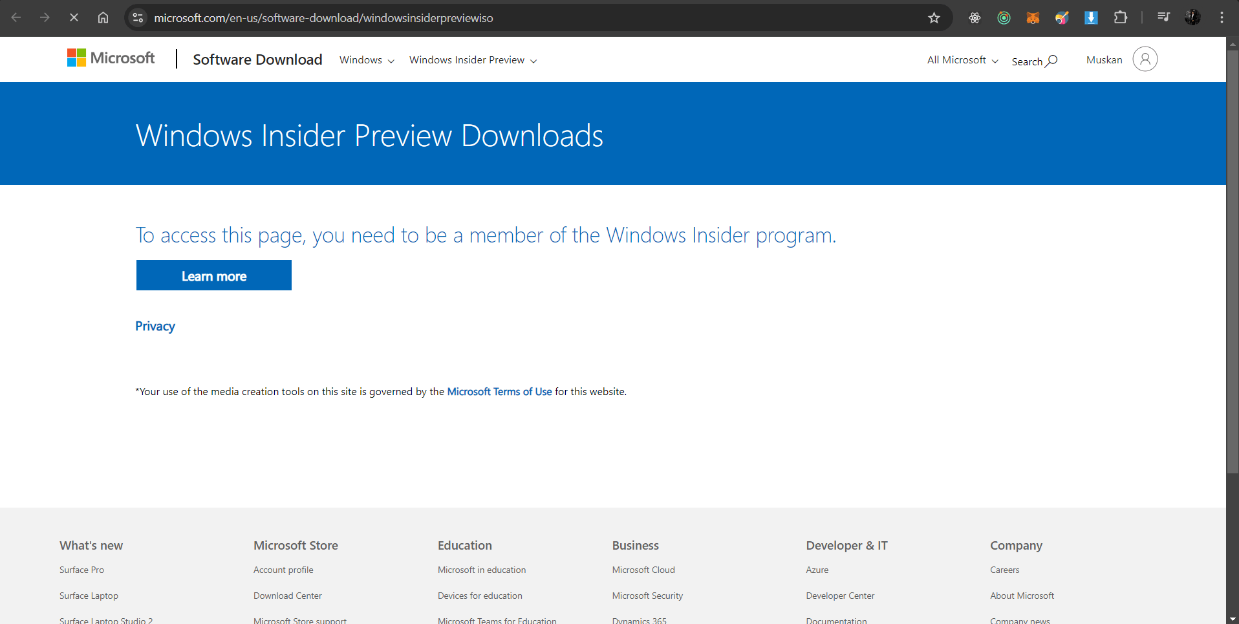Open the media control playlist icon
This screenshot has width=1239, height=624.
(1163, 17)
